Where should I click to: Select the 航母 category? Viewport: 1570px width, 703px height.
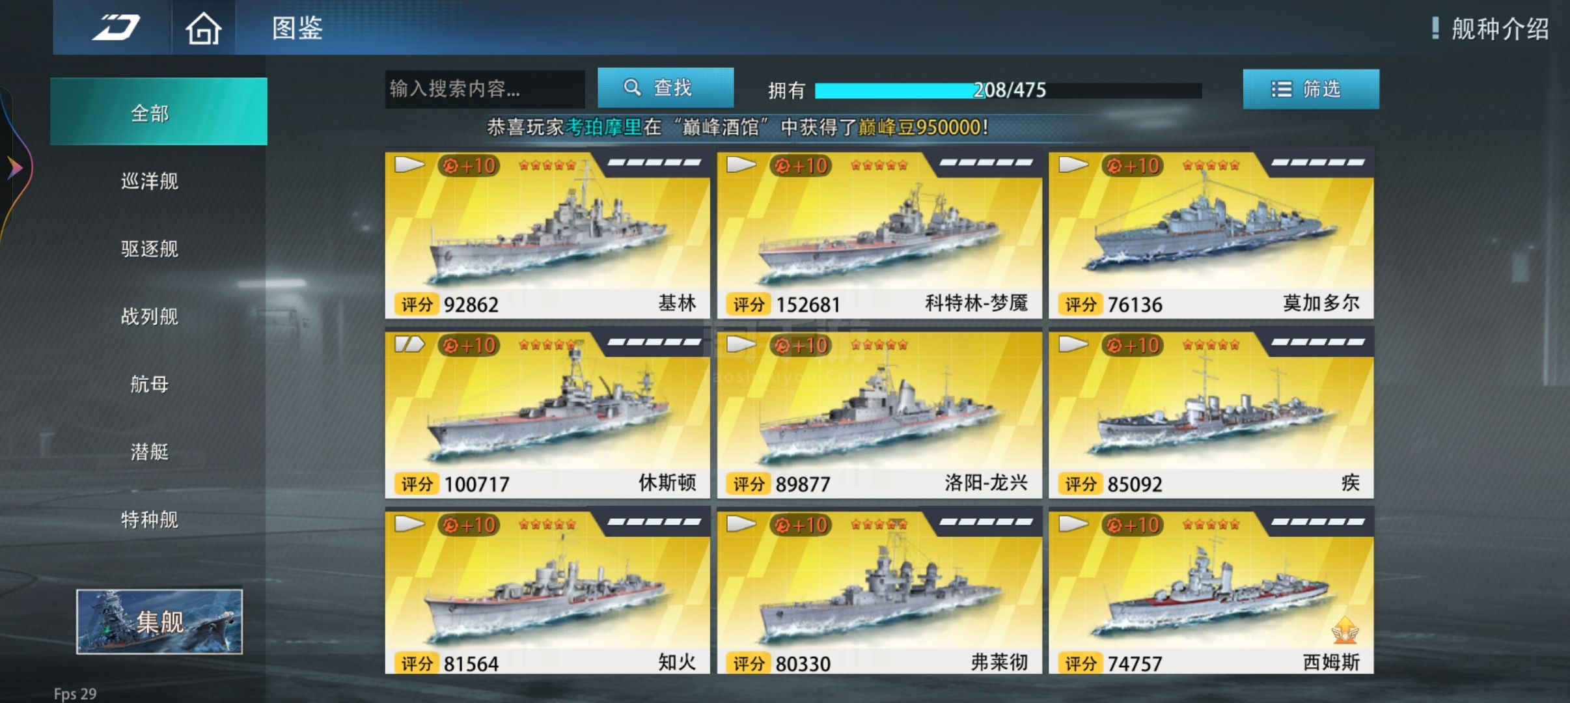click(x=150, y=384)
